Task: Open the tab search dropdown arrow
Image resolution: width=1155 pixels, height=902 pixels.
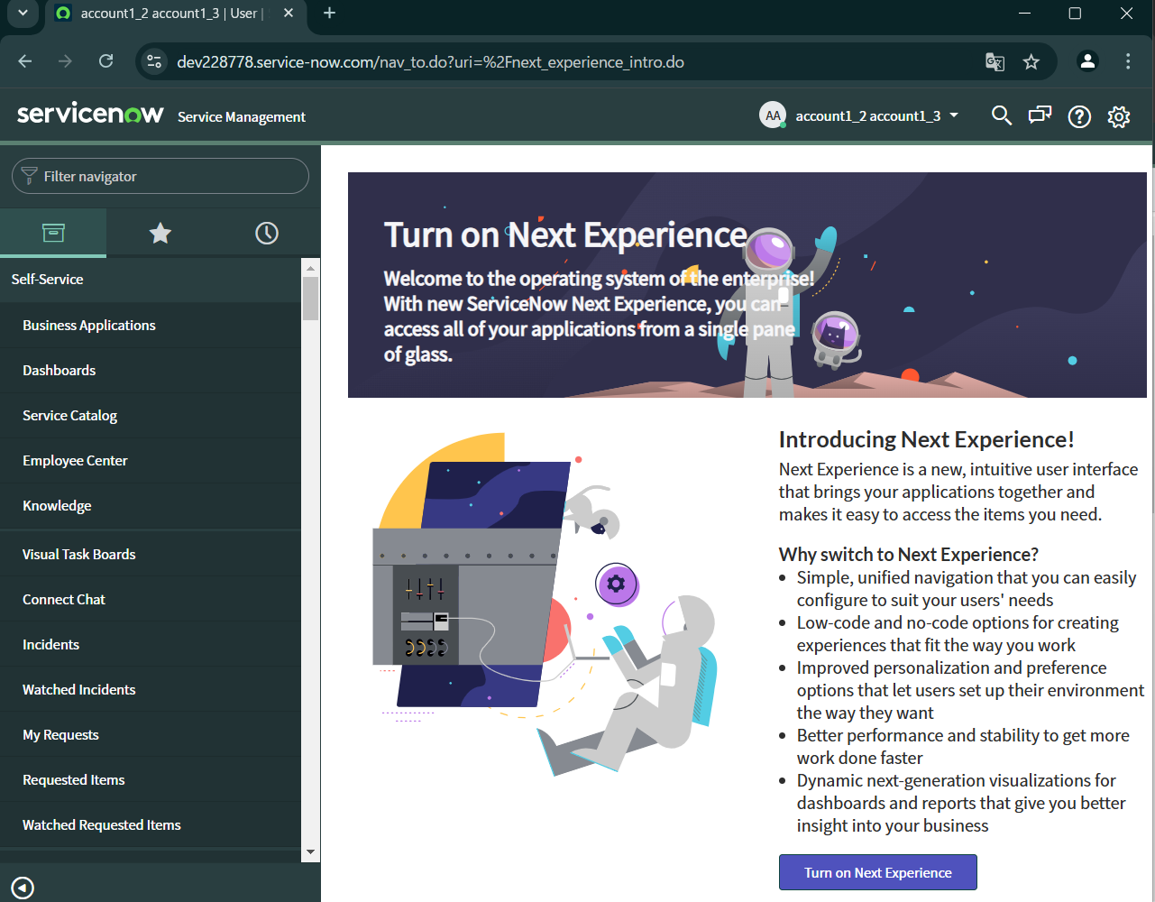Action: (x=23, y=13)
